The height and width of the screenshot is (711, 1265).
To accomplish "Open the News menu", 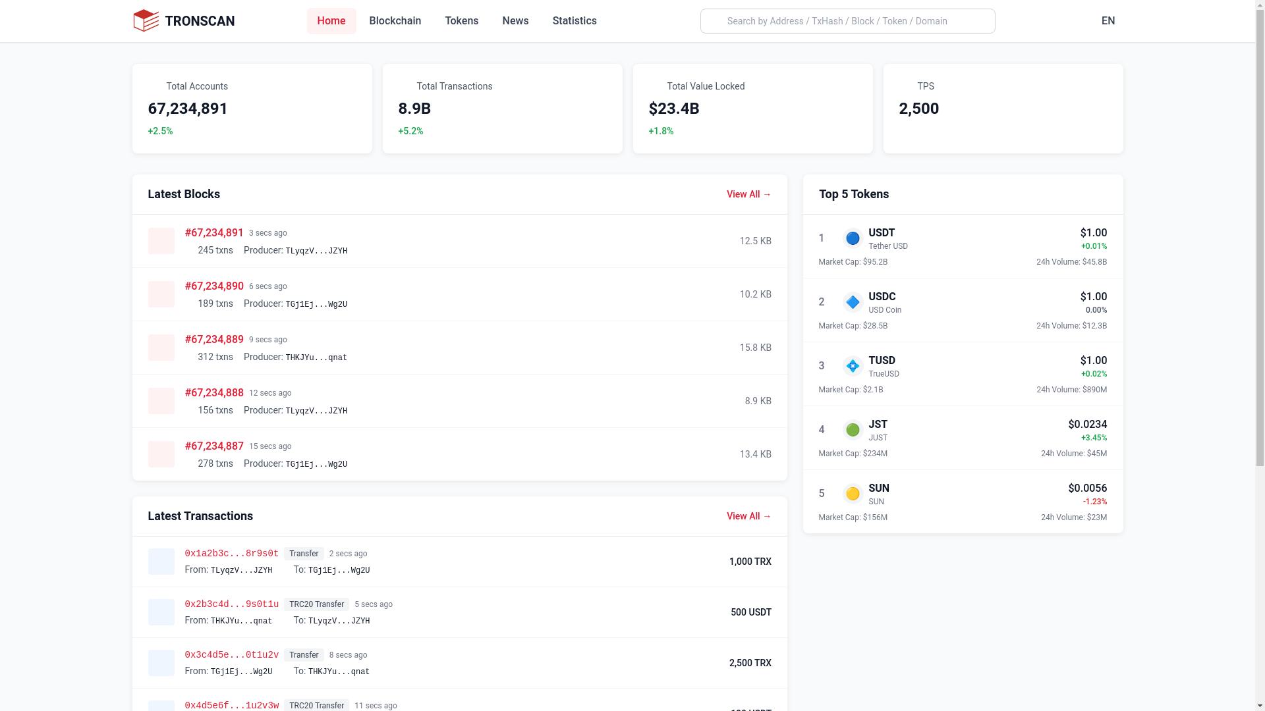I will 515,21.
